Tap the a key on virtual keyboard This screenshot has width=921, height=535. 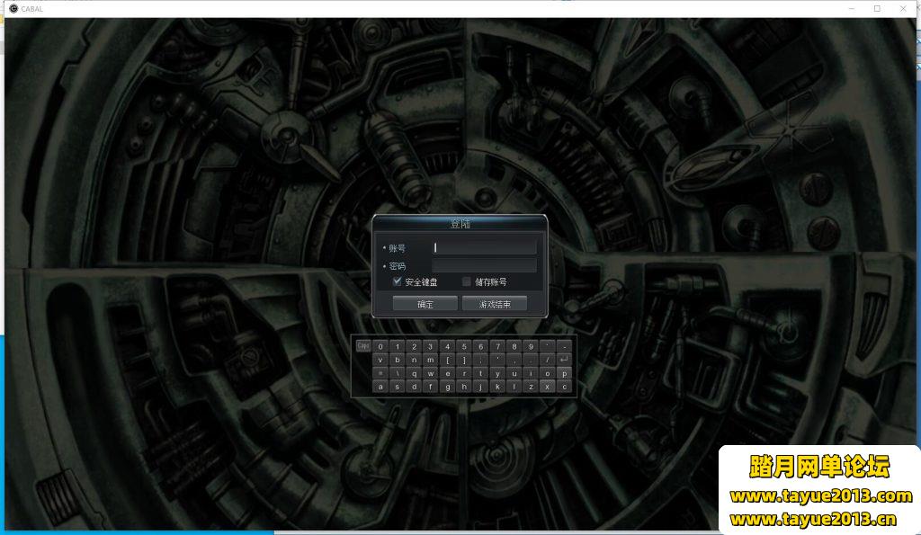[380, 387]
